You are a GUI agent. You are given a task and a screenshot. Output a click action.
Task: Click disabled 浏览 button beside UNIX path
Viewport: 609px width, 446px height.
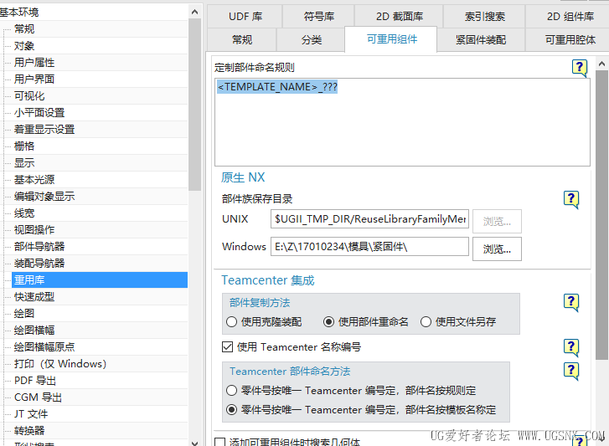tap(497, 222)
